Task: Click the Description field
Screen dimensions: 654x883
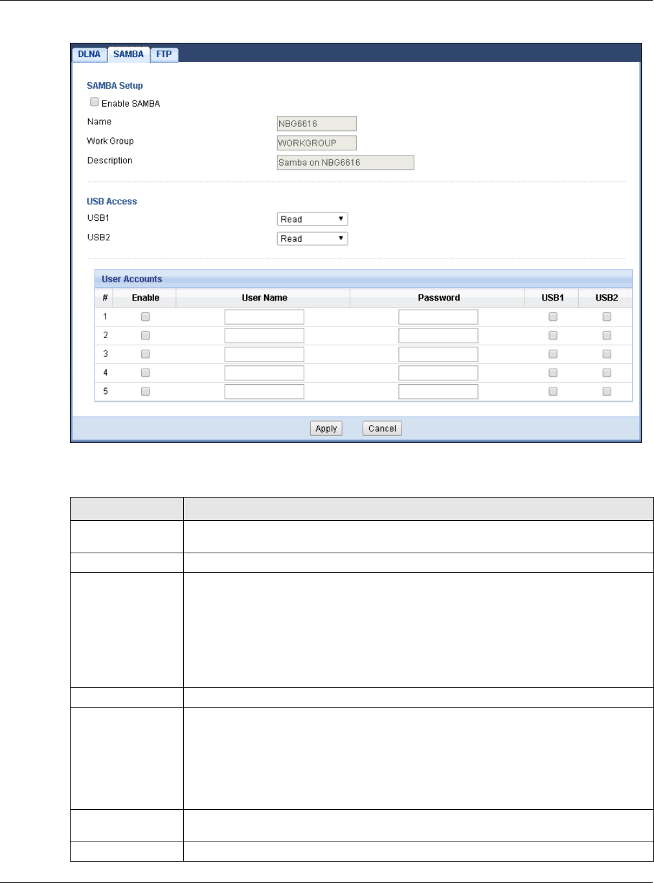Action: coord(345,163)
